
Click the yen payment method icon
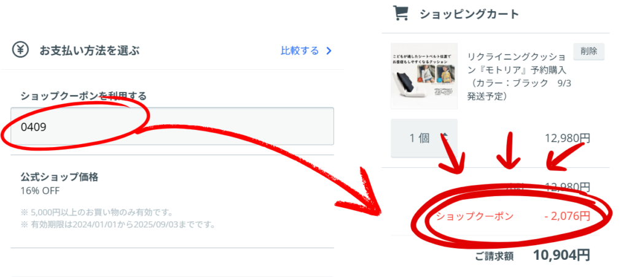20,50
